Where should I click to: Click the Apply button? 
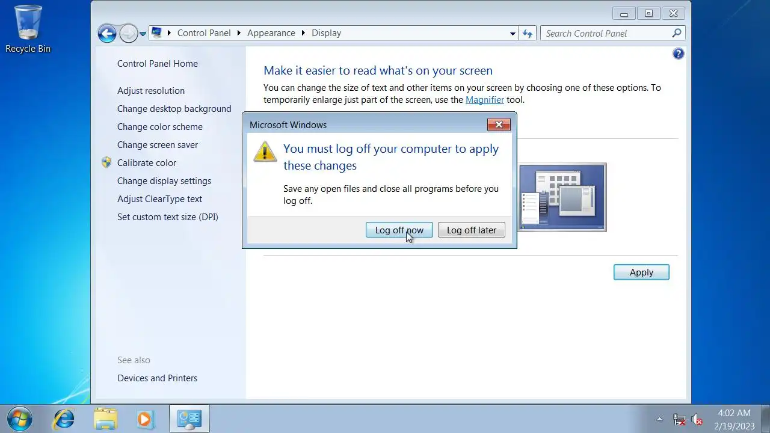641,272
